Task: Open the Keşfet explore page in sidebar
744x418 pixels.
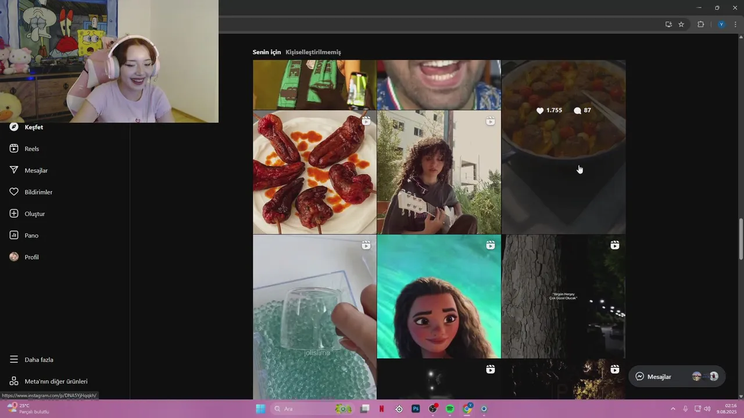Action: (27, 127)
